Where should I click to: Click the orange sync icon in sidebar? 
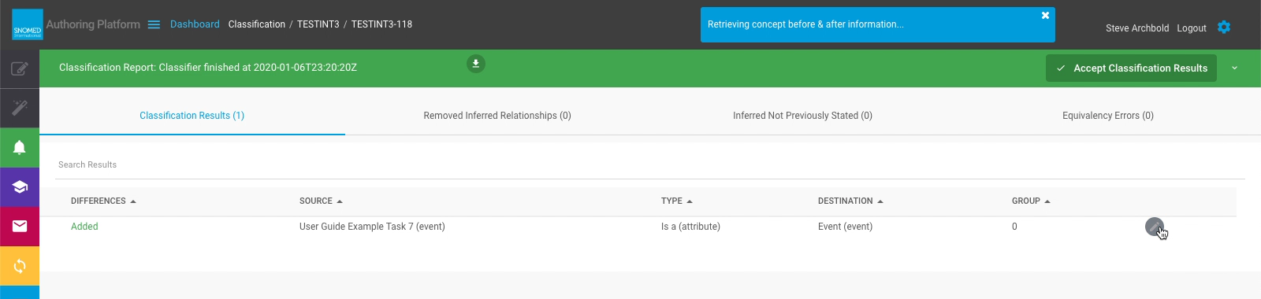(20, 266)
